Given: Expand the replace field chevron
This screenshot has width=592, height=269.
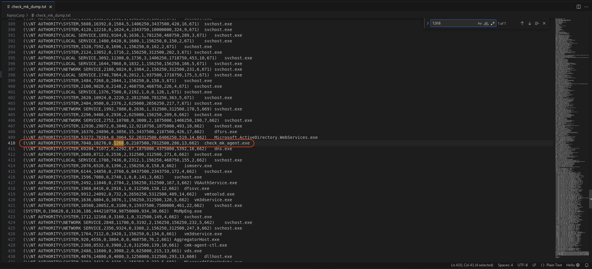Looking at the screenshot, I should pyautogui.click(x=428, y=23).
